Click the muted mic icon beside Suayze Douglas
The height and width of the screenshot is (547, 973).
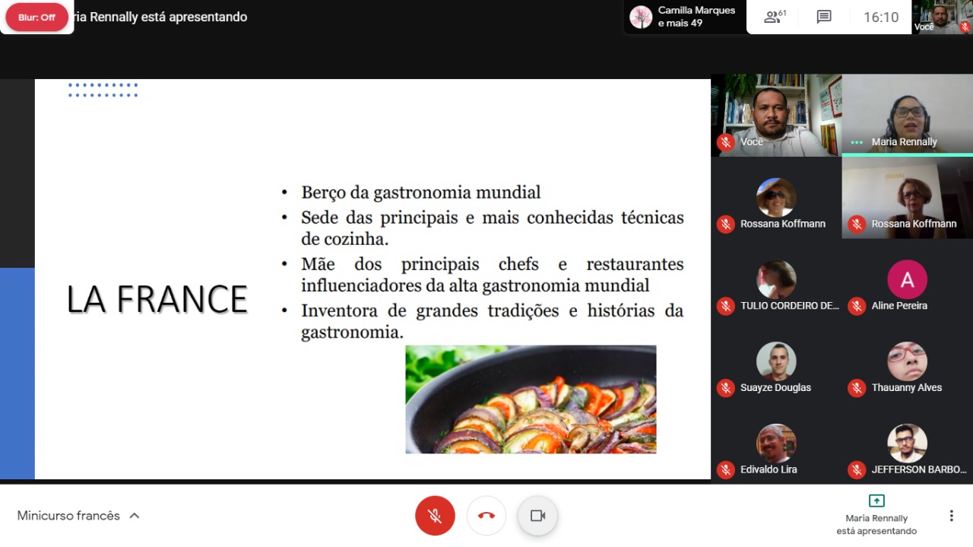pos(726,387)
